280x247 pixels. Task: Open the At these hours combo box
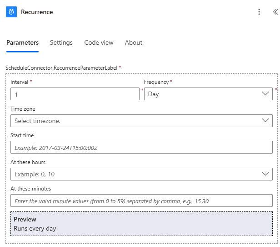pyautogui.click(x=136, y=174)
